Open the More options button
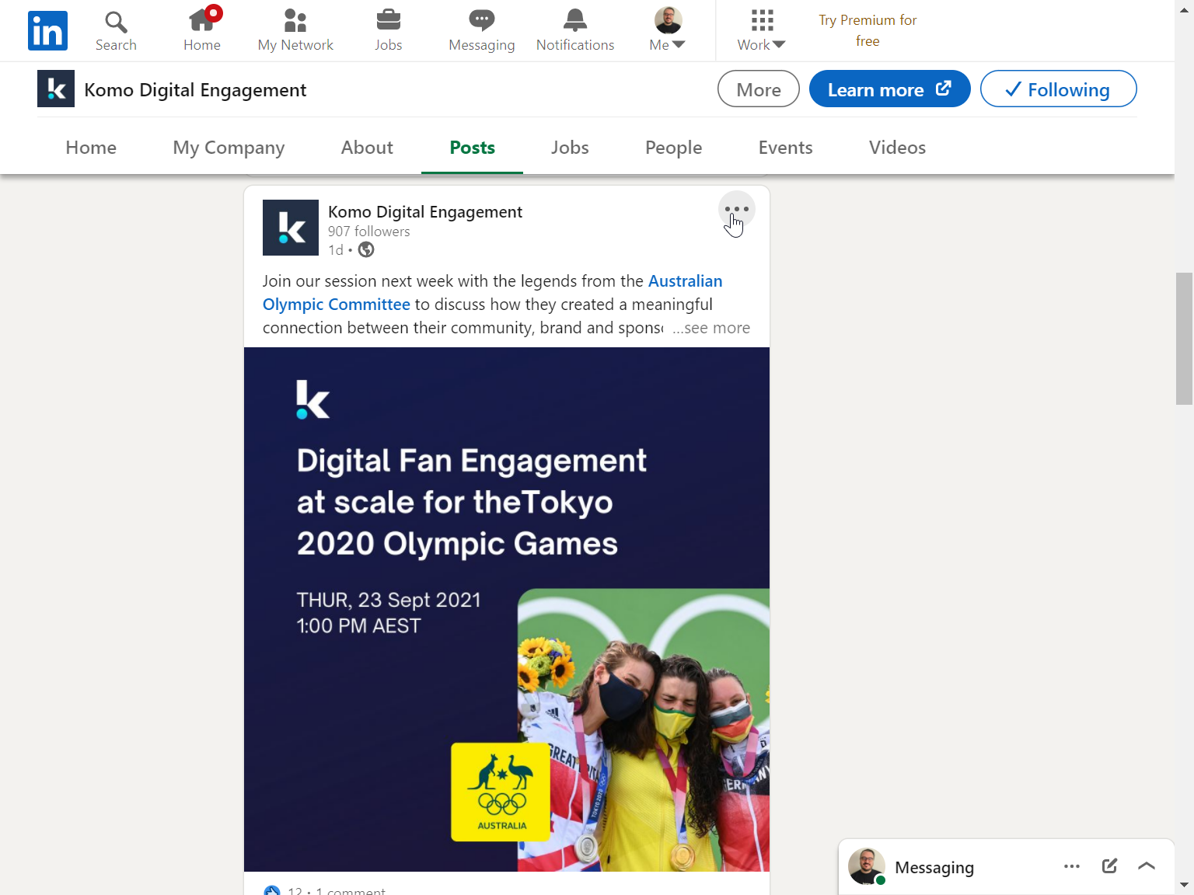The width and height of the screenshot is (1194, 895). [759, 89]
